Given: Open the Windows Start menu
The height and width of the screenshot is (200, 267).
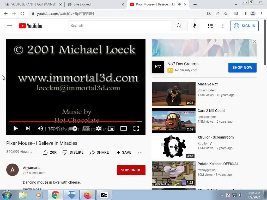Looking at the screenshot, I should [7, 195].
